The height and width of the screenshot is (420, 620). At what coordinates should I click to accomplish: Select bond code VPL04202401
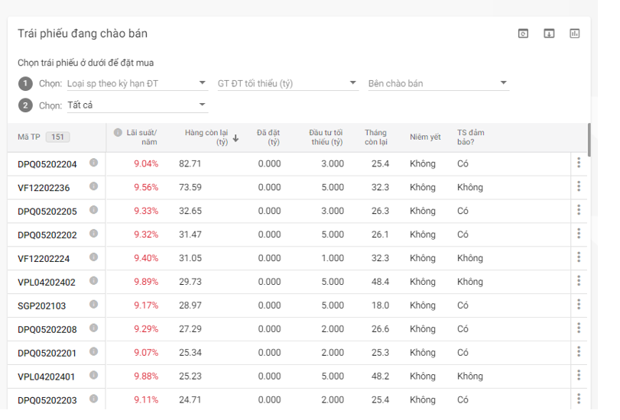[x=46, y=377]
